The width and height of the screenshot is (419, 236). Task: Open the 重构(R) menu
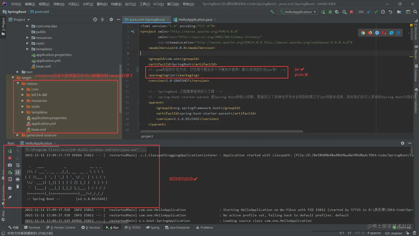pos(102,4)
